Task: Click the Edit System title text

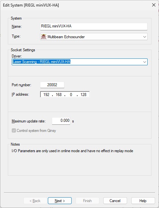Action: [x=31, y=5]
